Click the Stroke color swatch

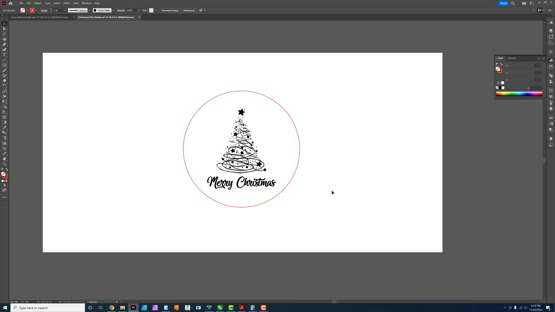click(x=32, y=10)
